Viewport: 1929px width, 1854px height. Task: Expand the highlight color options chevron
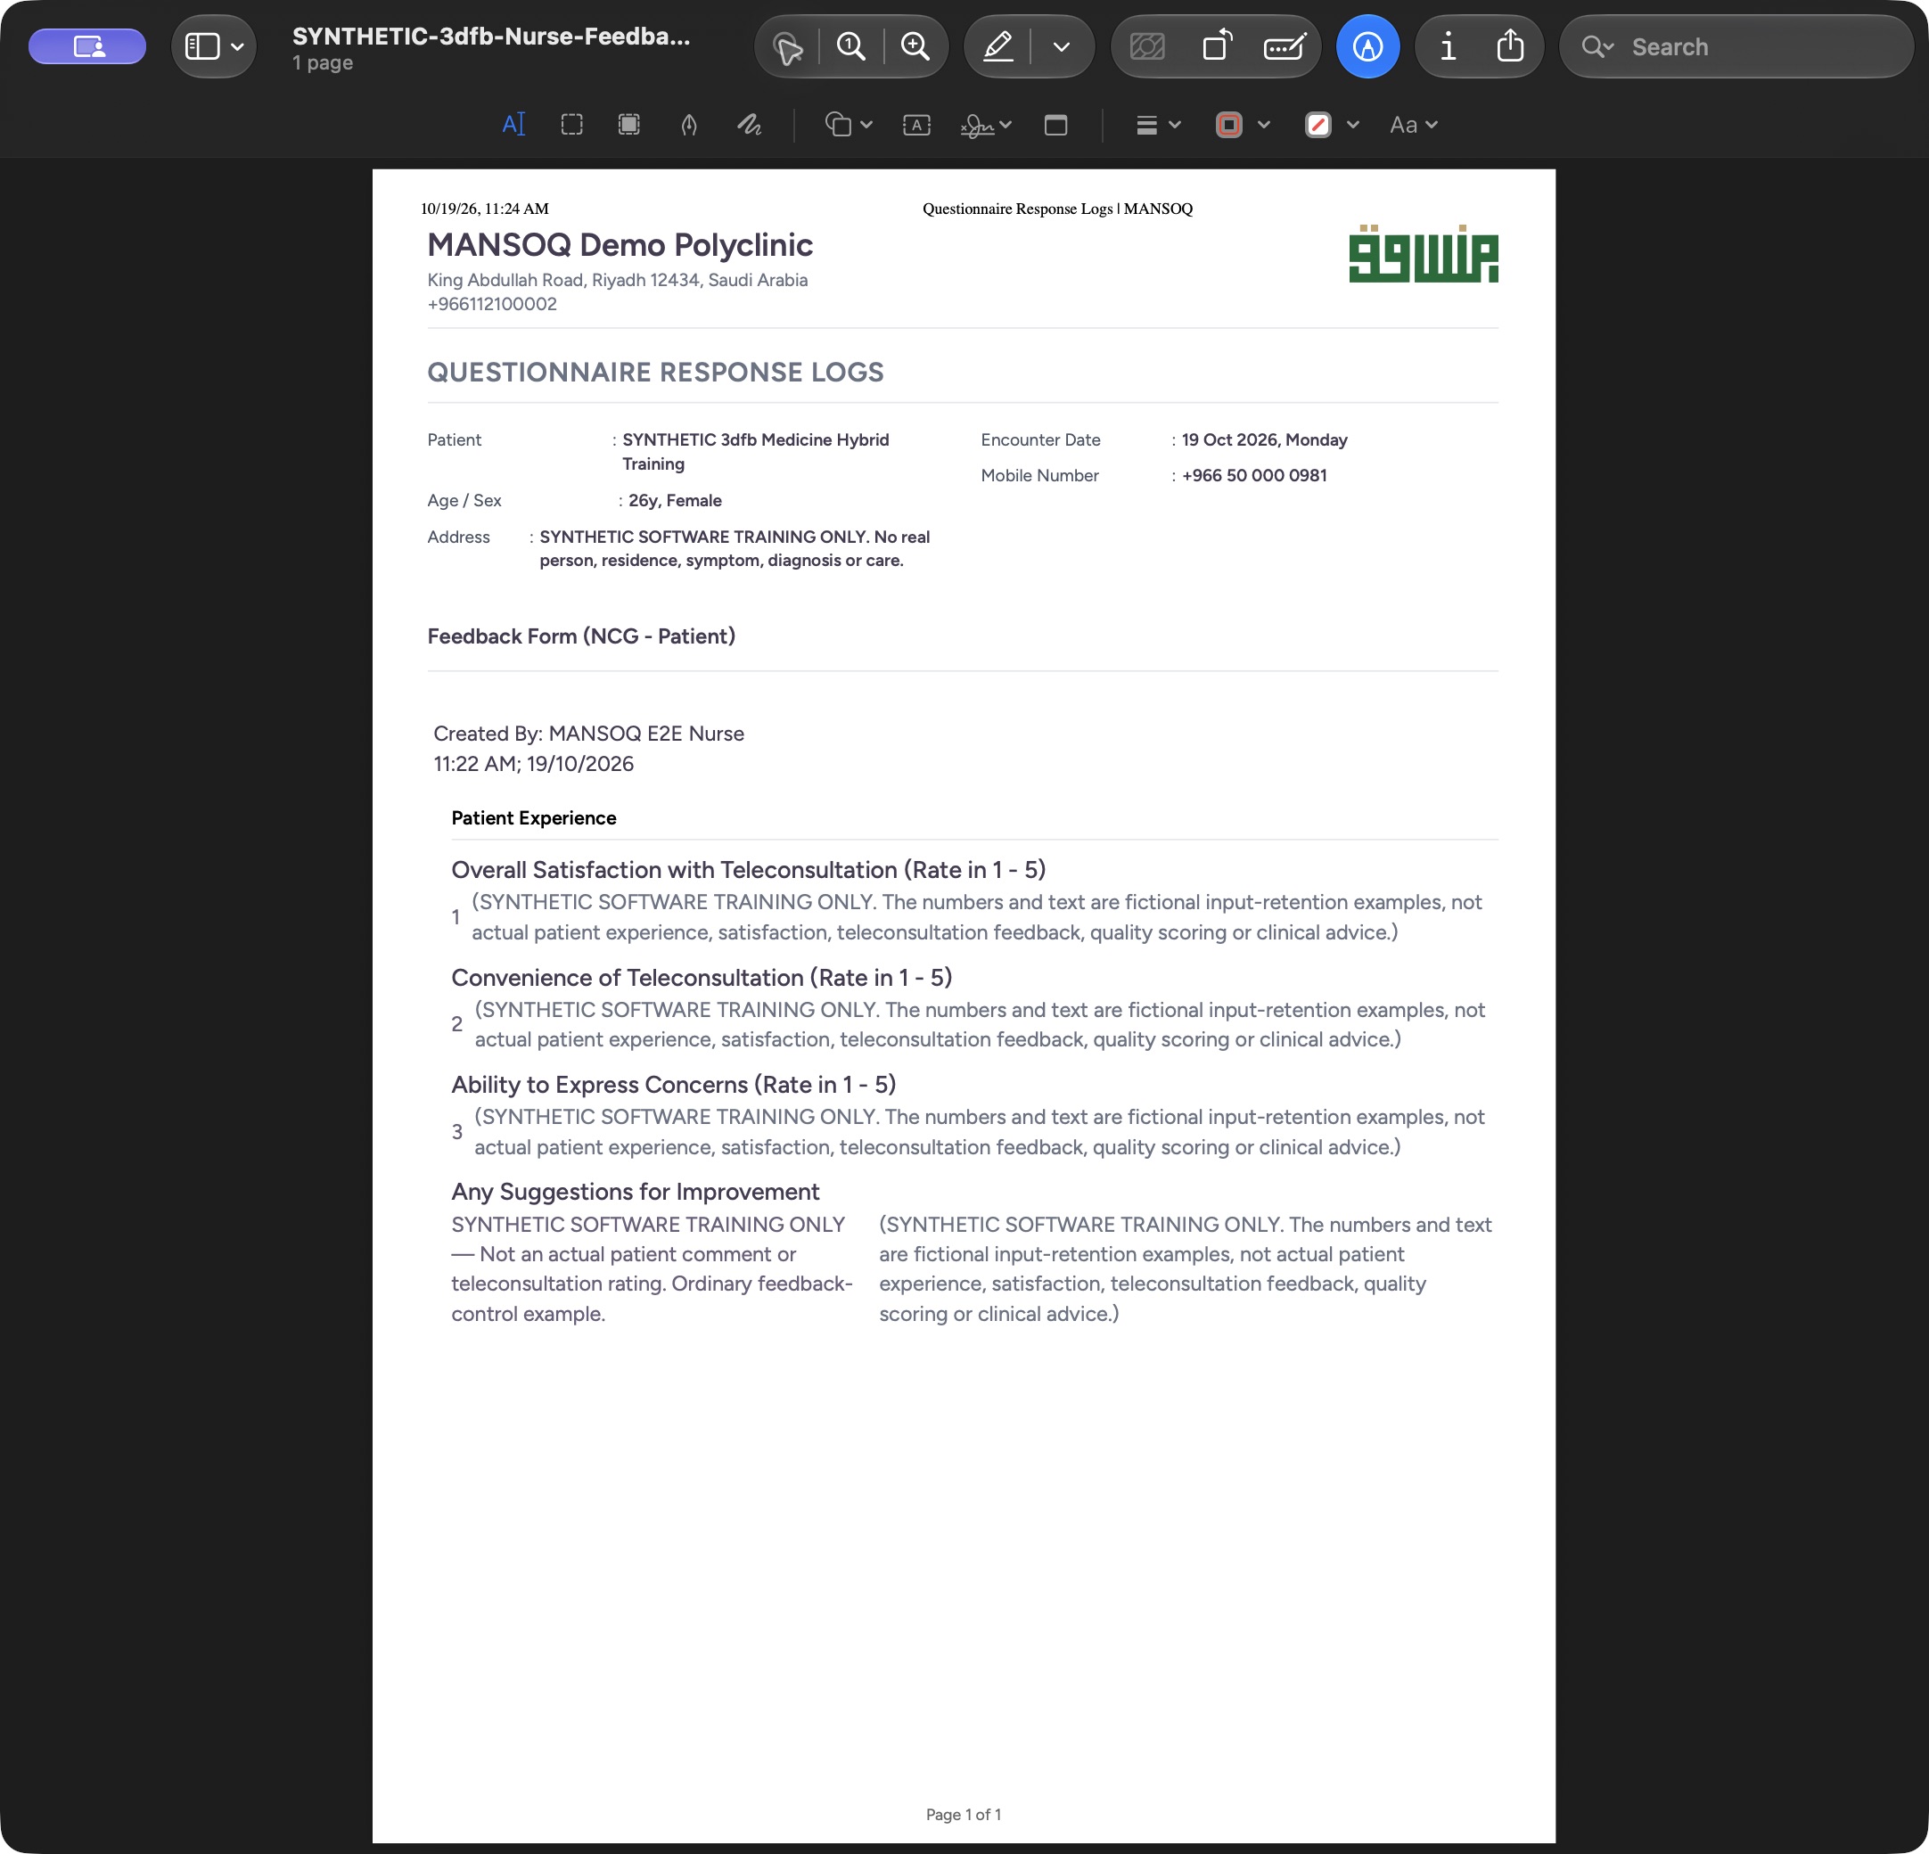point(1061,46)
